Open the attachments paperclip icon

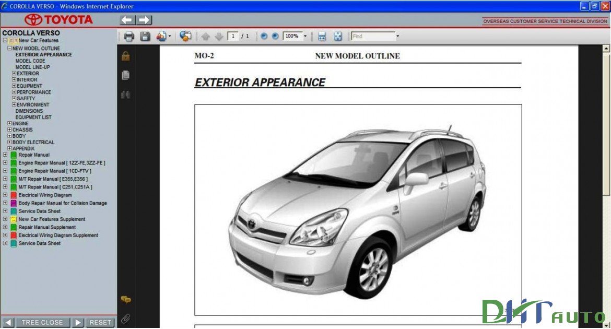[x=125, y=319]
